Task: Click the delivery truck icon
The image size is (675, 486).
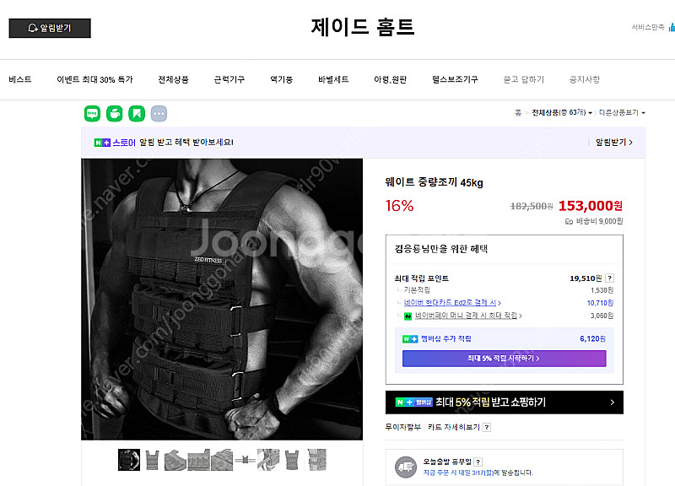Action: click(406, 467)
